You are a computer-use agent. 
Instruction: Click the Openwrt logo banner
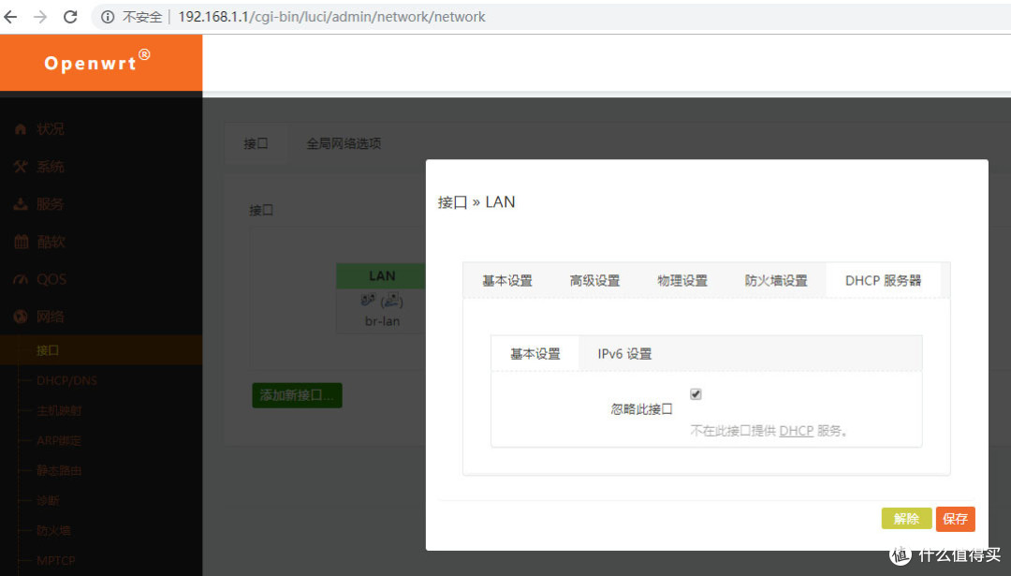pyautogui.click(x=94, y=62)
